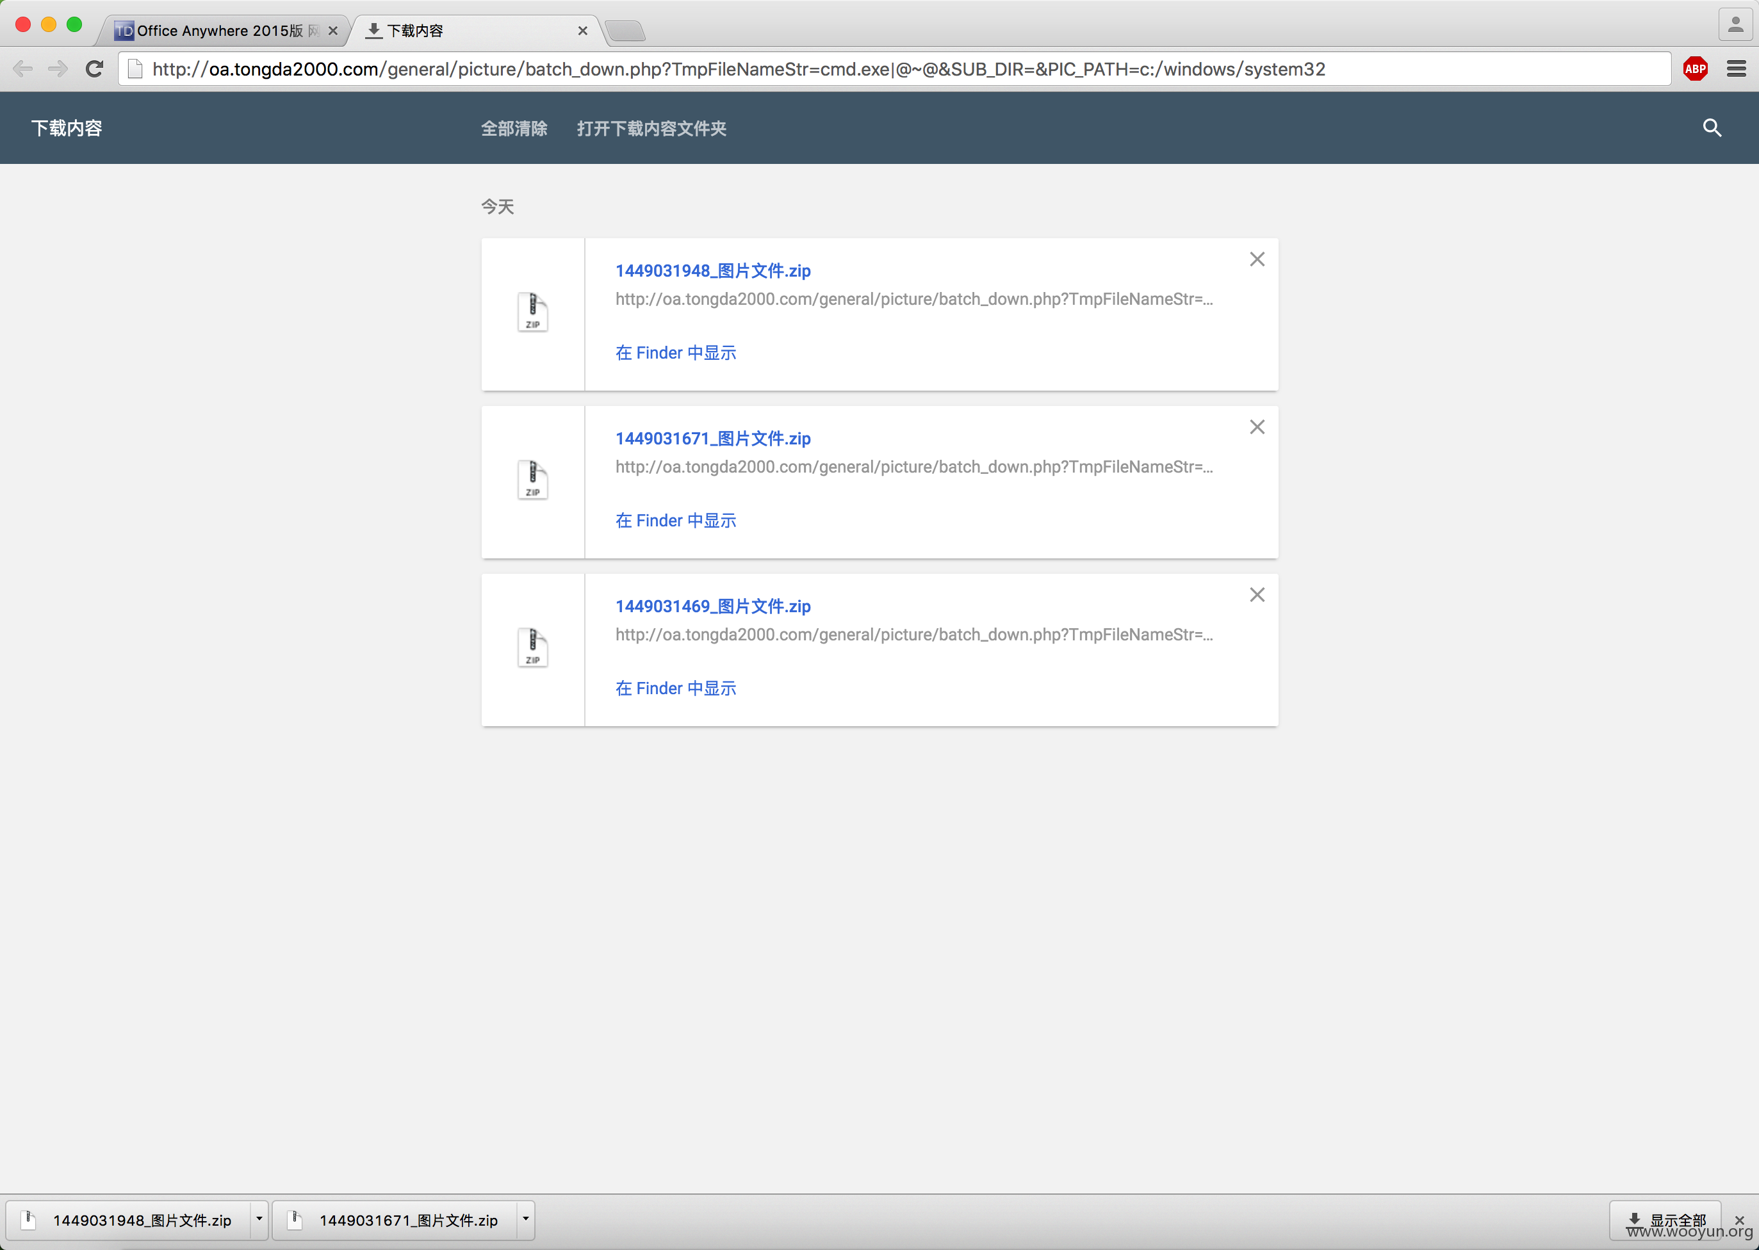Image resolution: width=1759 pixels, height=1250 pixels.
Task: Expand dropdown arrow for 1449031671 shelf item
Action: coord(526,1219)
